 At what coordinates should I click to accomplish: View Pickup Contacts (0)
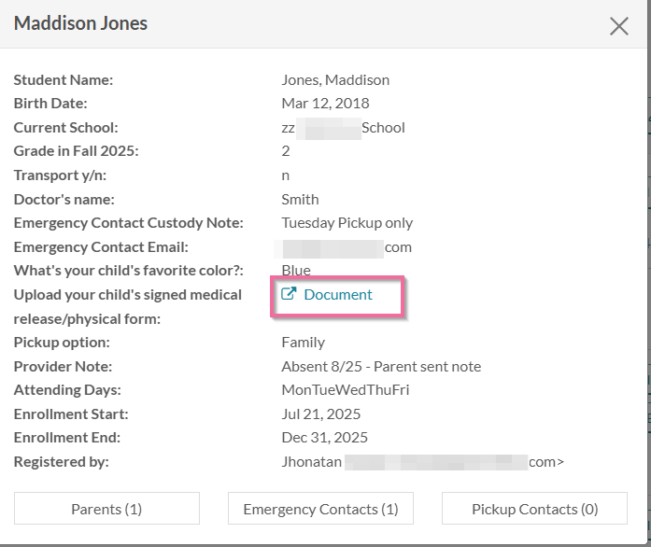click(534, 509)
